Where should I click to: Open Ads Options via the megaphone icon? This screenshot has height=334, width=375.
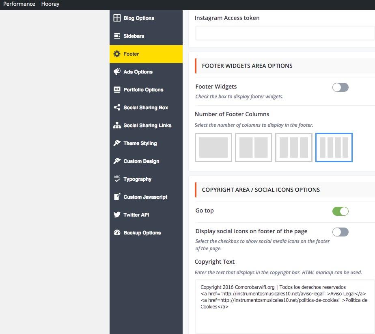(117, 72)
